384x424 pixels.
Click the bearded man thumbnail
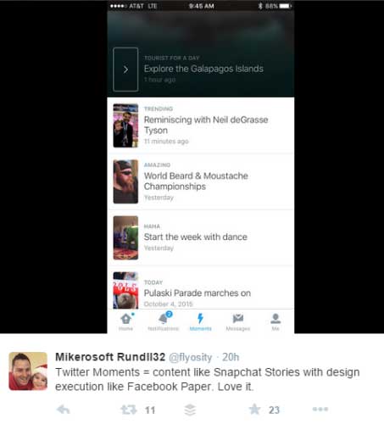125,181
